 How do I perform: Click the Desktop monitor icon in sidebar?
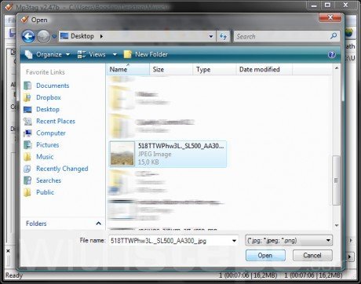(x=27, y=109)
